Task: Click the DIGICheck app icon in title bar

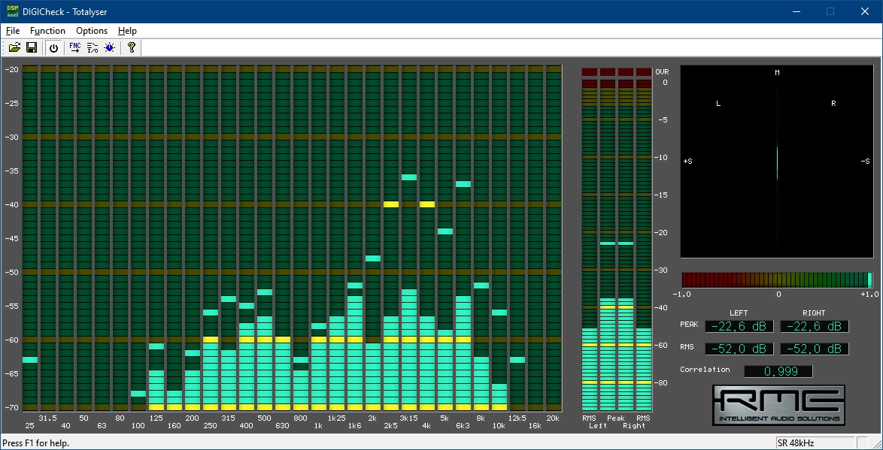Action: pyautogui.click(x=11, y=11)
